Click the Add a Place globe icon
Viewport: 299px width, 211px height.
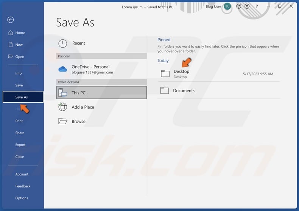coord(62,107)
